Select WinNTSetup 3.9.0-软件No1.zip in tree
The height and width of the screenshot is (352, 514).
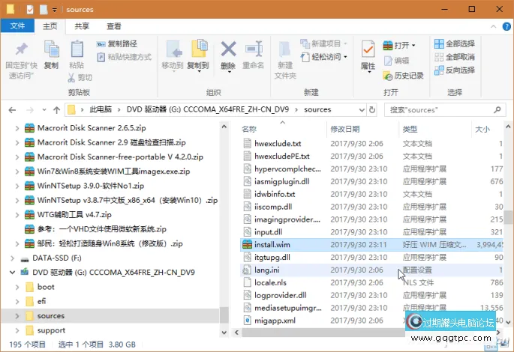pyautogui.click(x=91, y=186)
